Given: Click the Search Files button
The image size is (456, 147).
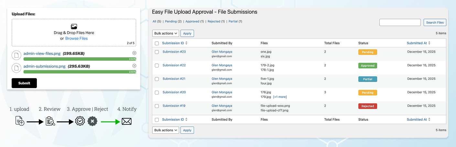Looking at the screenshot, I should click(435, 23).
